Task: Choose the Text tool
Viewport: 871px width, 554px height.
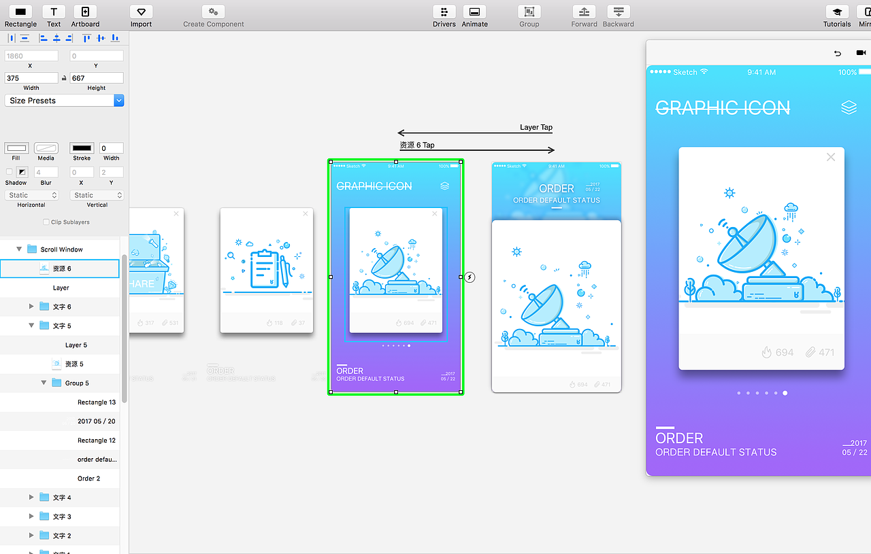Action: point(54,12)
